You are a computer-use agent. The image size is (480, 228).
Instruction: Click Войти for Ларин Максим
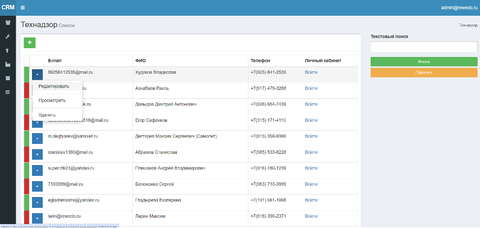[311, 216]
